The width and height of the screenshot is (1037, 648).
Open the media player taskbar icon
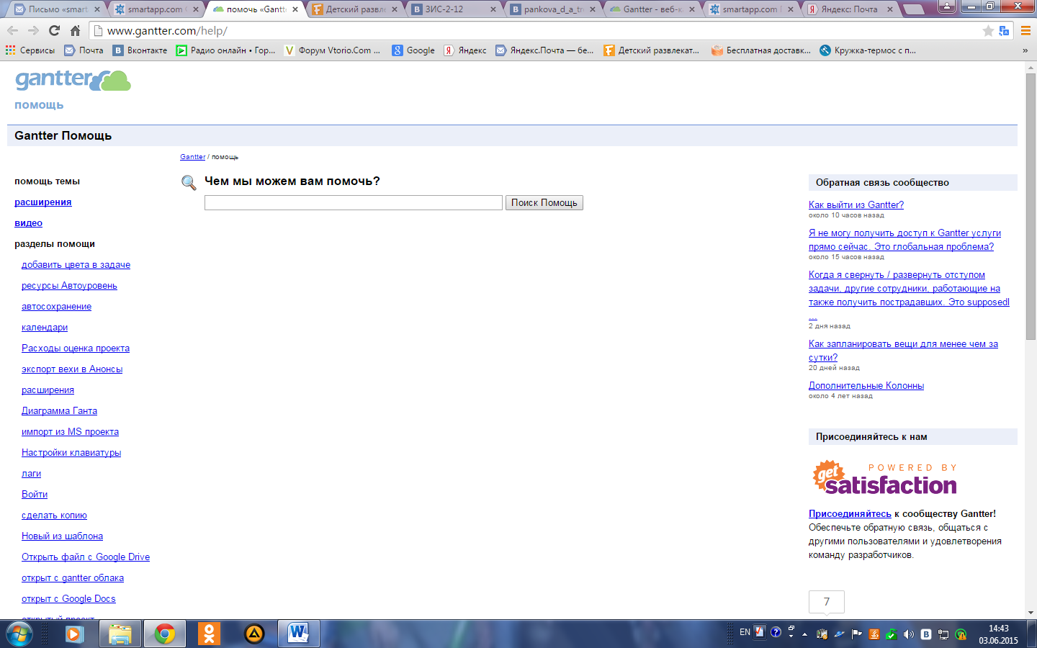(74, 634)
